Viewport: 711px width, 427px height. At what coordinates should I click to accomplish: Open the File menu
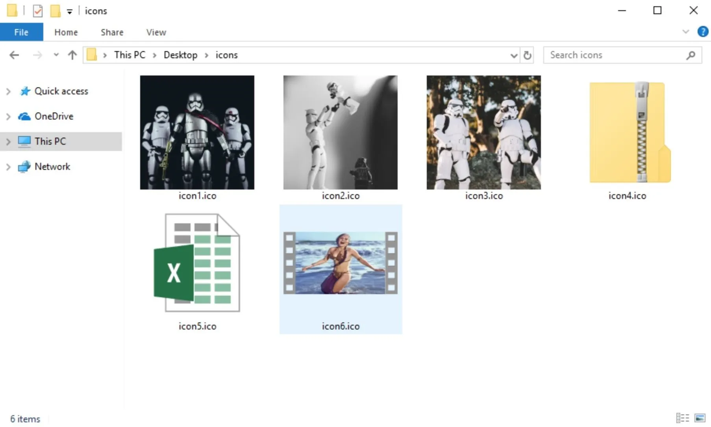click(21, 32)
